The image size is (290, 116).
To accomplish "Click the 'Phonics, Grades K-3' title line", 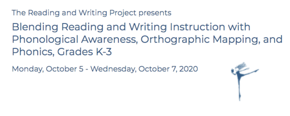I will (x=62, y=52).
